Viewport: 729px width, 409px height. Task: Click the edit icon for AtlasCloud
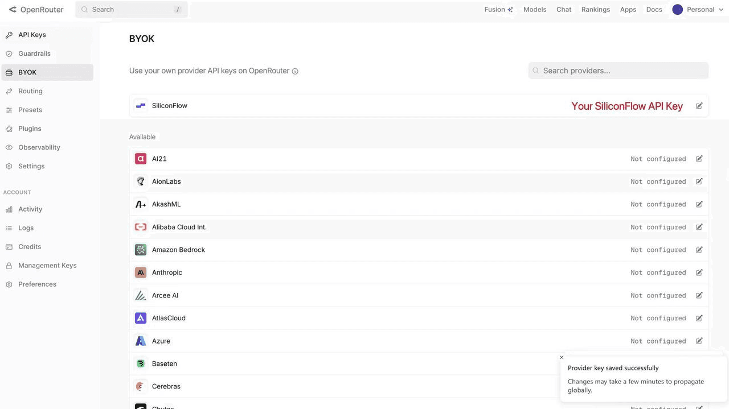(x=699, y=318)
